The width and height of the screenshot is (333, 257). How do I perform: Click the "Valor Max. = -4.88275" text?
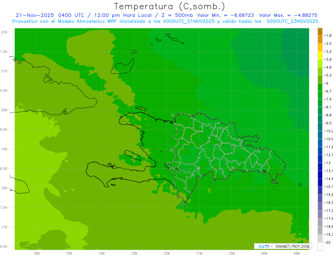pos(288,15)
